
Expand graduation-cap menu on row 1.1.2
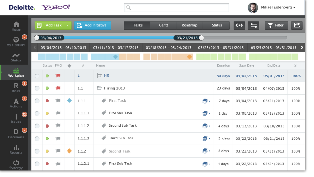206,151
